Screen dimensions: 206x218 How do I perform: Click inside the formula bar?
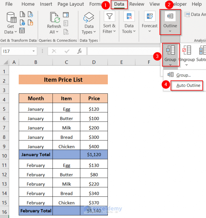124,51
